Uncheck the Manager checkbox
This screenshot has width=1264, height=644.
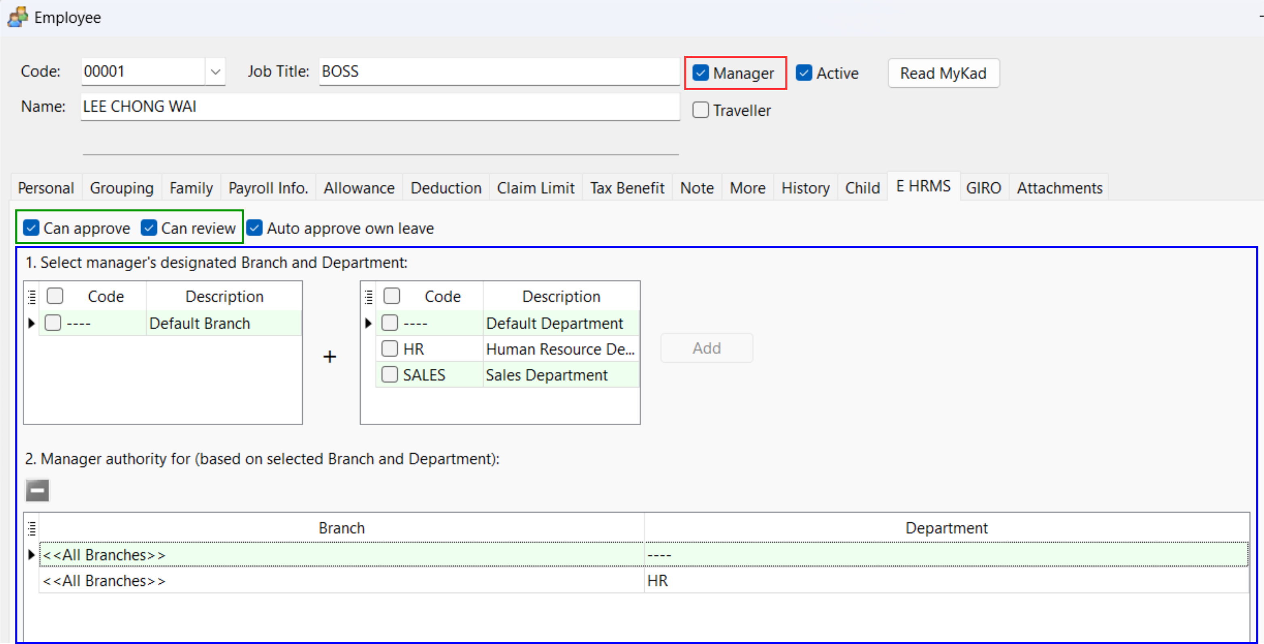pyautogui.click(x=700, y=73)
